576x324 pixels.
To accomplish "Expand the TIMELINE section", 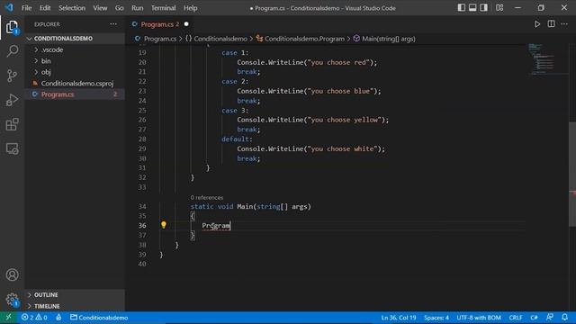I will 75,306.
